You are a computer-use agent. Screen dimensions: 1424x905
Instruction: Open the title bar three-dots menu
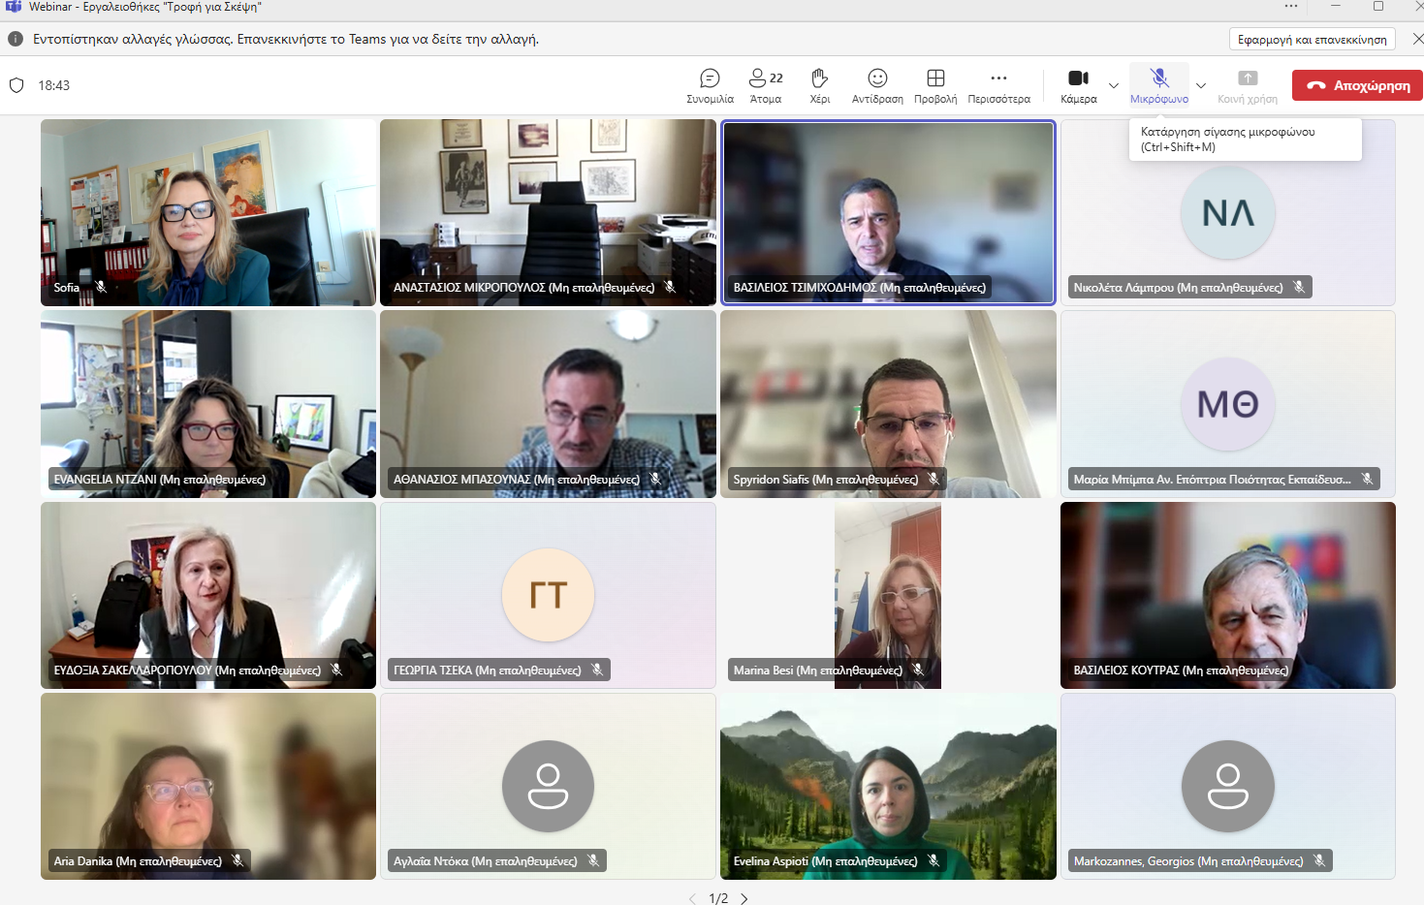(x=1291, y=7)
